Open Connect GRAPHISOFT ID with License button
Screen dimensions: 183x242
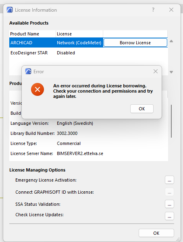tap(169, 192)
